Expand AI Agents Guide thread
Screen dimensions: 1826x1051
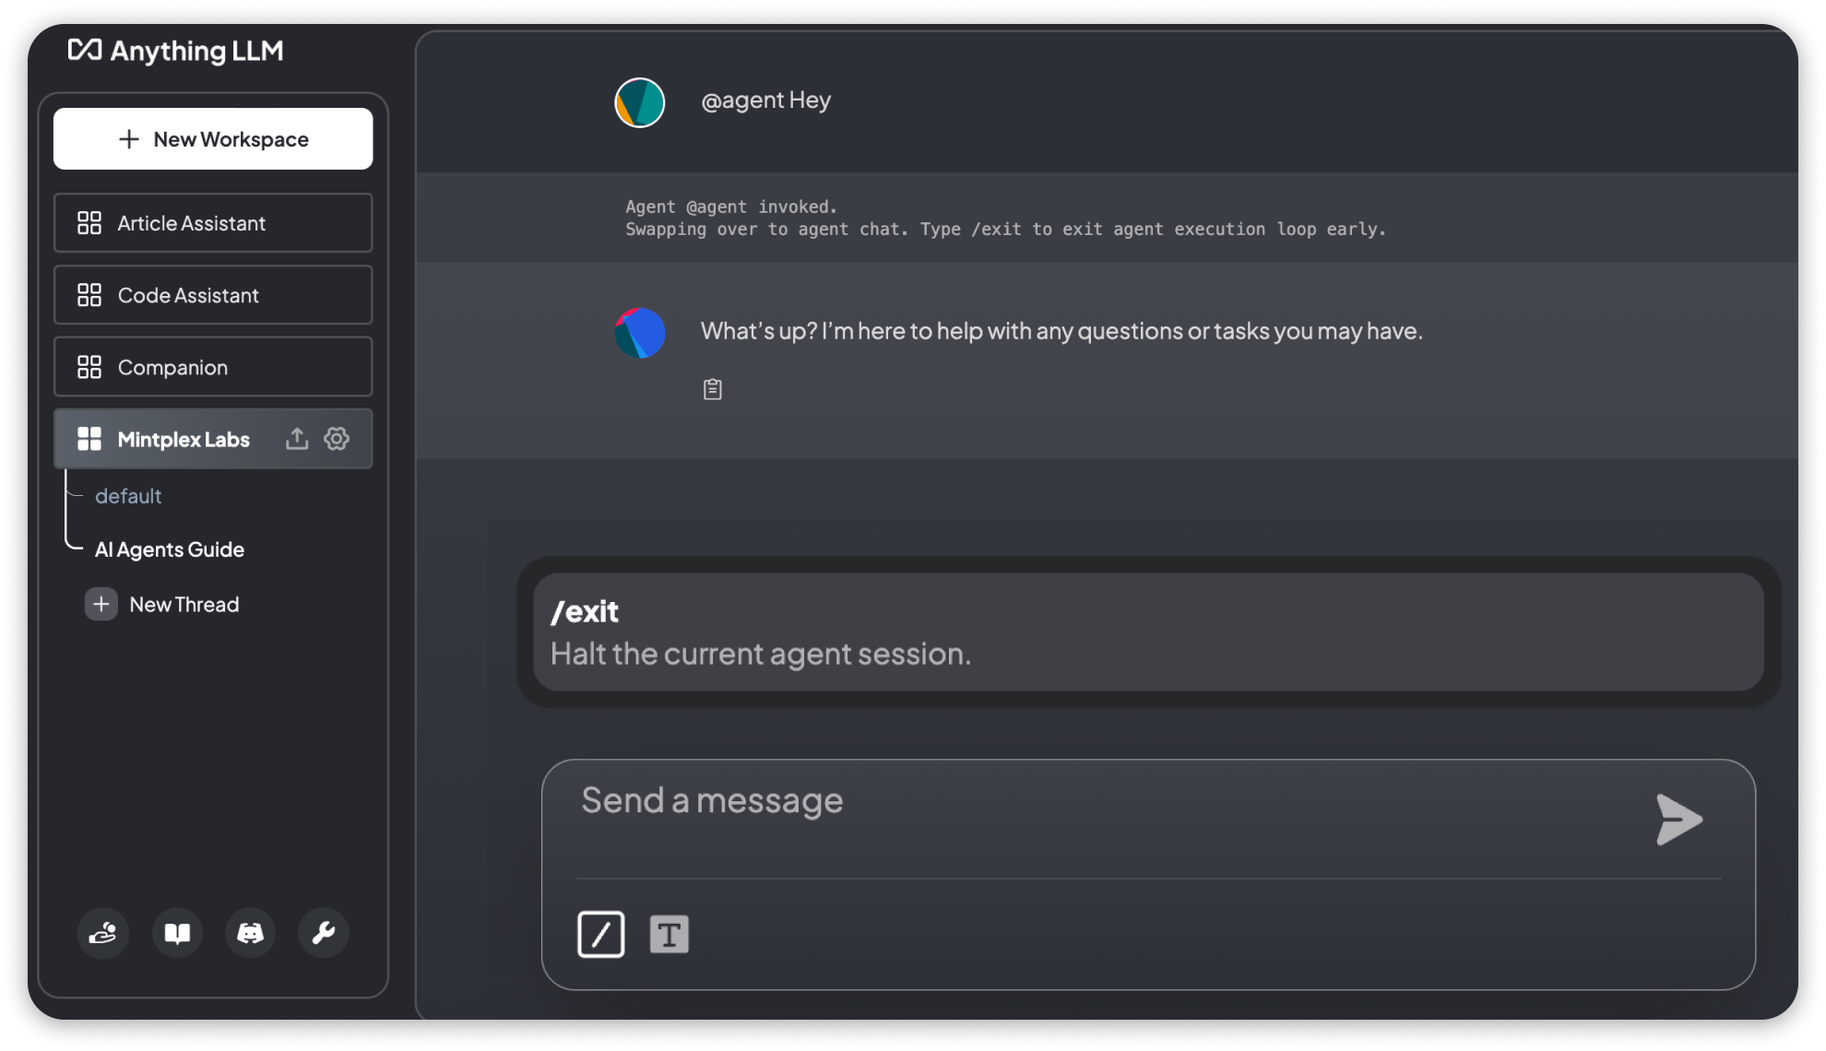click(170, 548)
